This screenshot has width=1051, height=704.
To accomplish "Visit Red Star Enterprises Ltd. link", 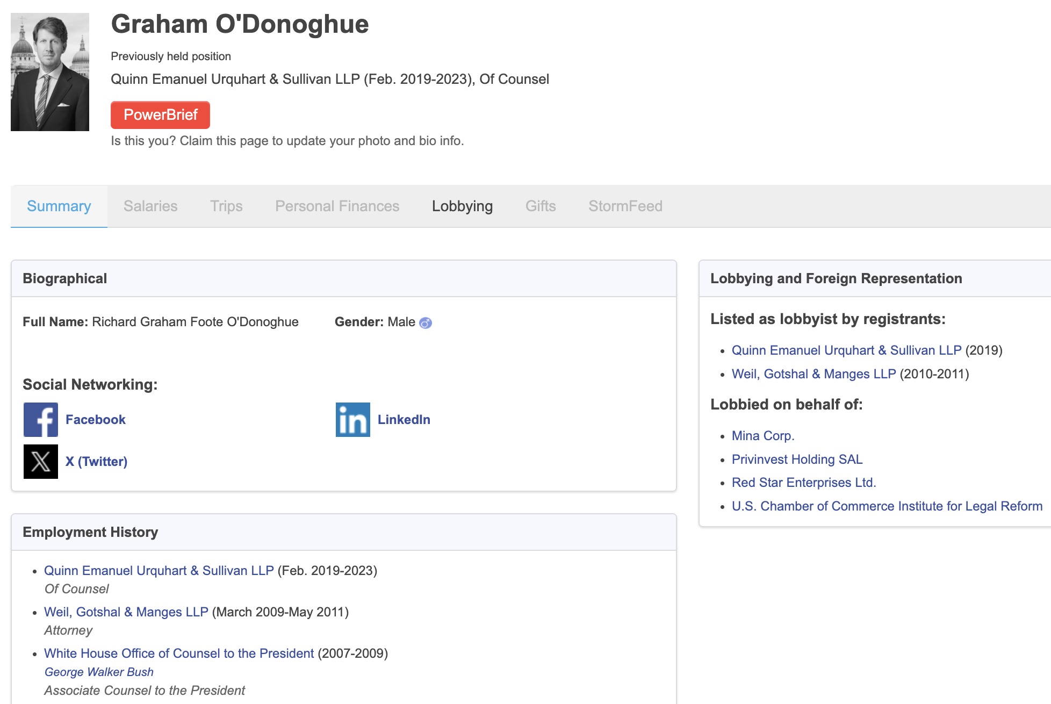I will pos(804,483).
